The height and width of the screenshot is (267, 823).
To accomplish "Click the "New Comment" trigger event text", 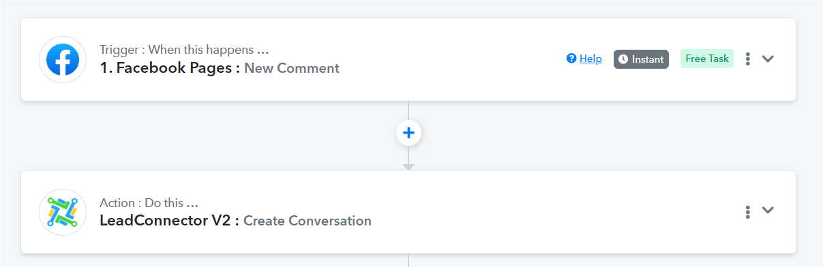I will (x=292, y=68).
